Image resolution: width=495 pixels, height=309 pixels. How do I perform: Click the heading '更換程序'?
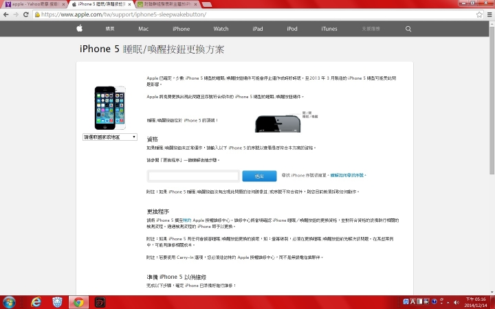click(158, 211)
